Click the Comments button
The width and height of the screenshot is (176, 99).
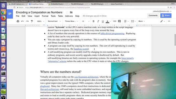point(153,15)
